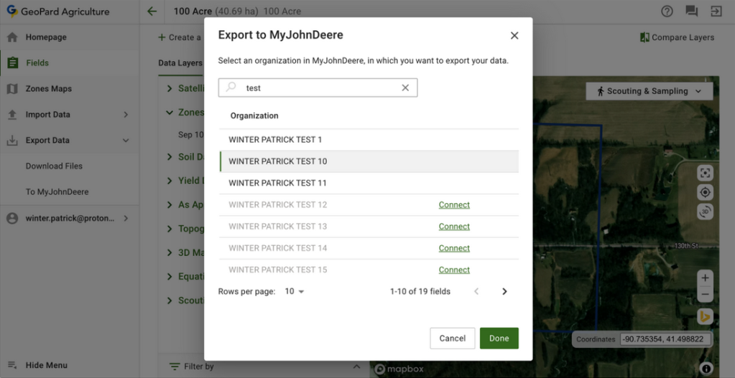Image resolution: width=735 pixels, height=378 pixels.
Task: Zoom in the map with plus button
Action: [705, 278]
